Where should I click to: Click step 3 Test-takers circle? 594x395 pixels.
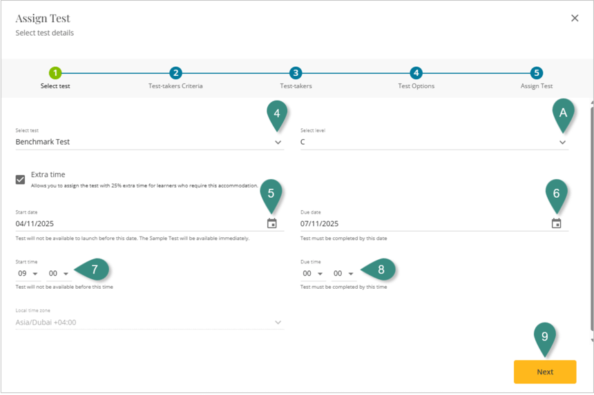[x=296, y=73]
